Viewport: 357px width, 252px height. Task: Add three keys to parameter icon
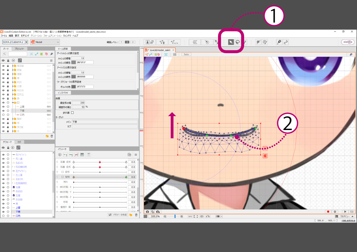tap(71, 155)
